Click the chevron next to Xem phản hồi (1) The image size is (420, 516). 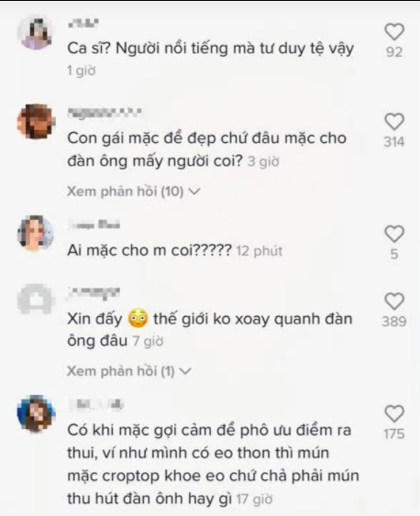186,371
